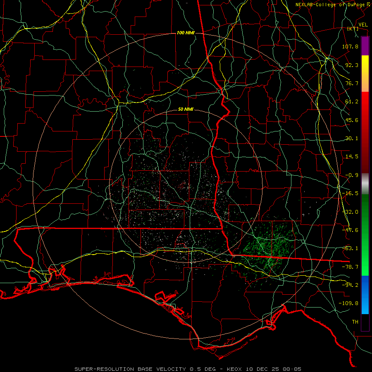Click the -16.5 velocity legend value
The height and width of the screenshot is (372, 372).
pos(350,193)
